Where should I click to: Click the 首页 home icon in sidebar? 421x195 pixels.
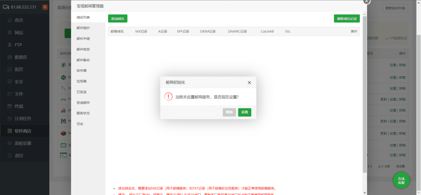click(x=9, y=20)
